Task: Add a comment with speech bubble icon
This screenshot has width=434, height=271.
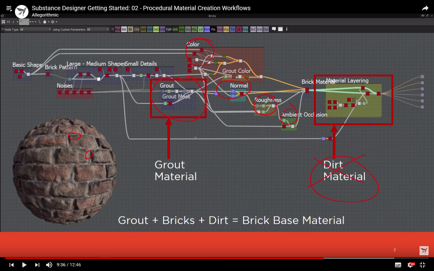Action: point(274,29)
